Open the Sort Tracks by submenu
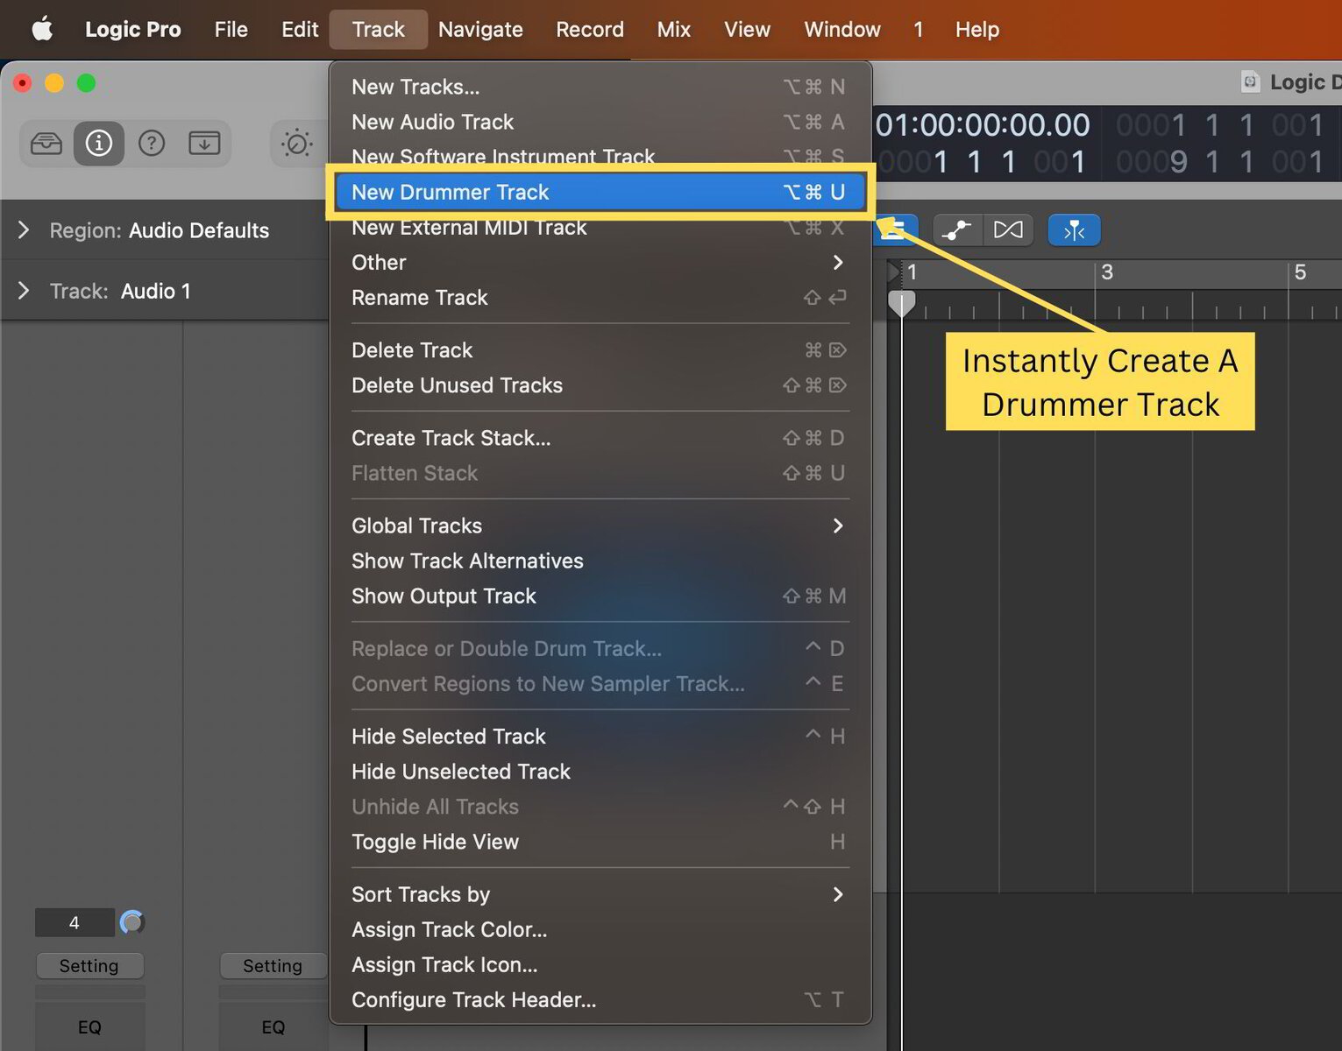1342x1051 pixels. (421, 894)
